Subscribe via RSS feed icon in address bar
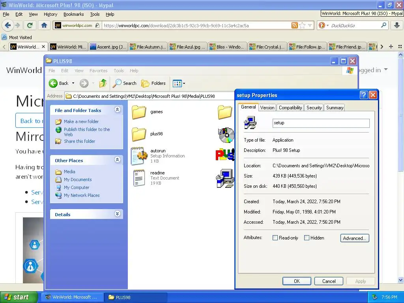404x303 pixels. pyautogui.click(x=294, y=25)
